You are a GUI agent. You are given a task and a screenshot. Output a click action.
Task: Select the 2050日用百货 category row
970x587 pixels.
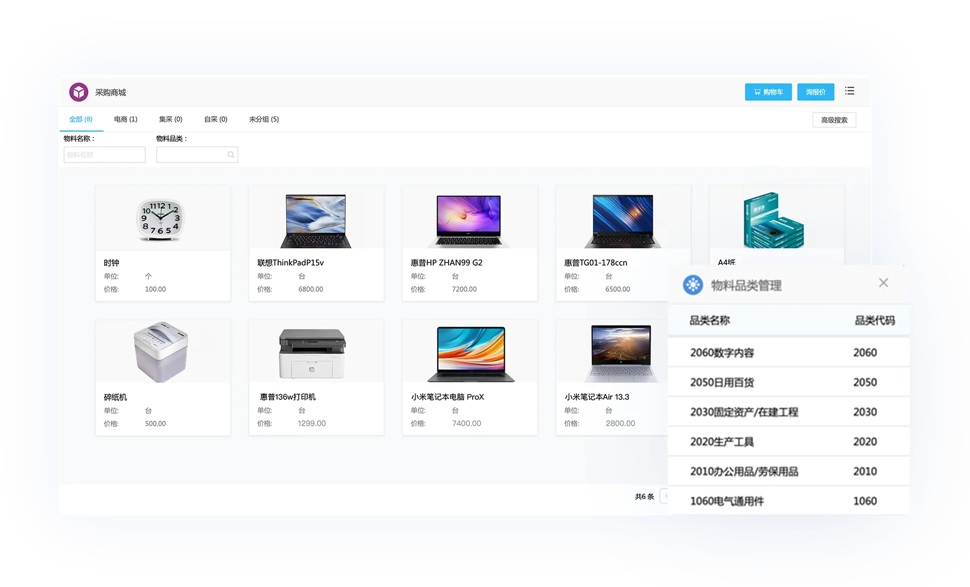(789, 383)
